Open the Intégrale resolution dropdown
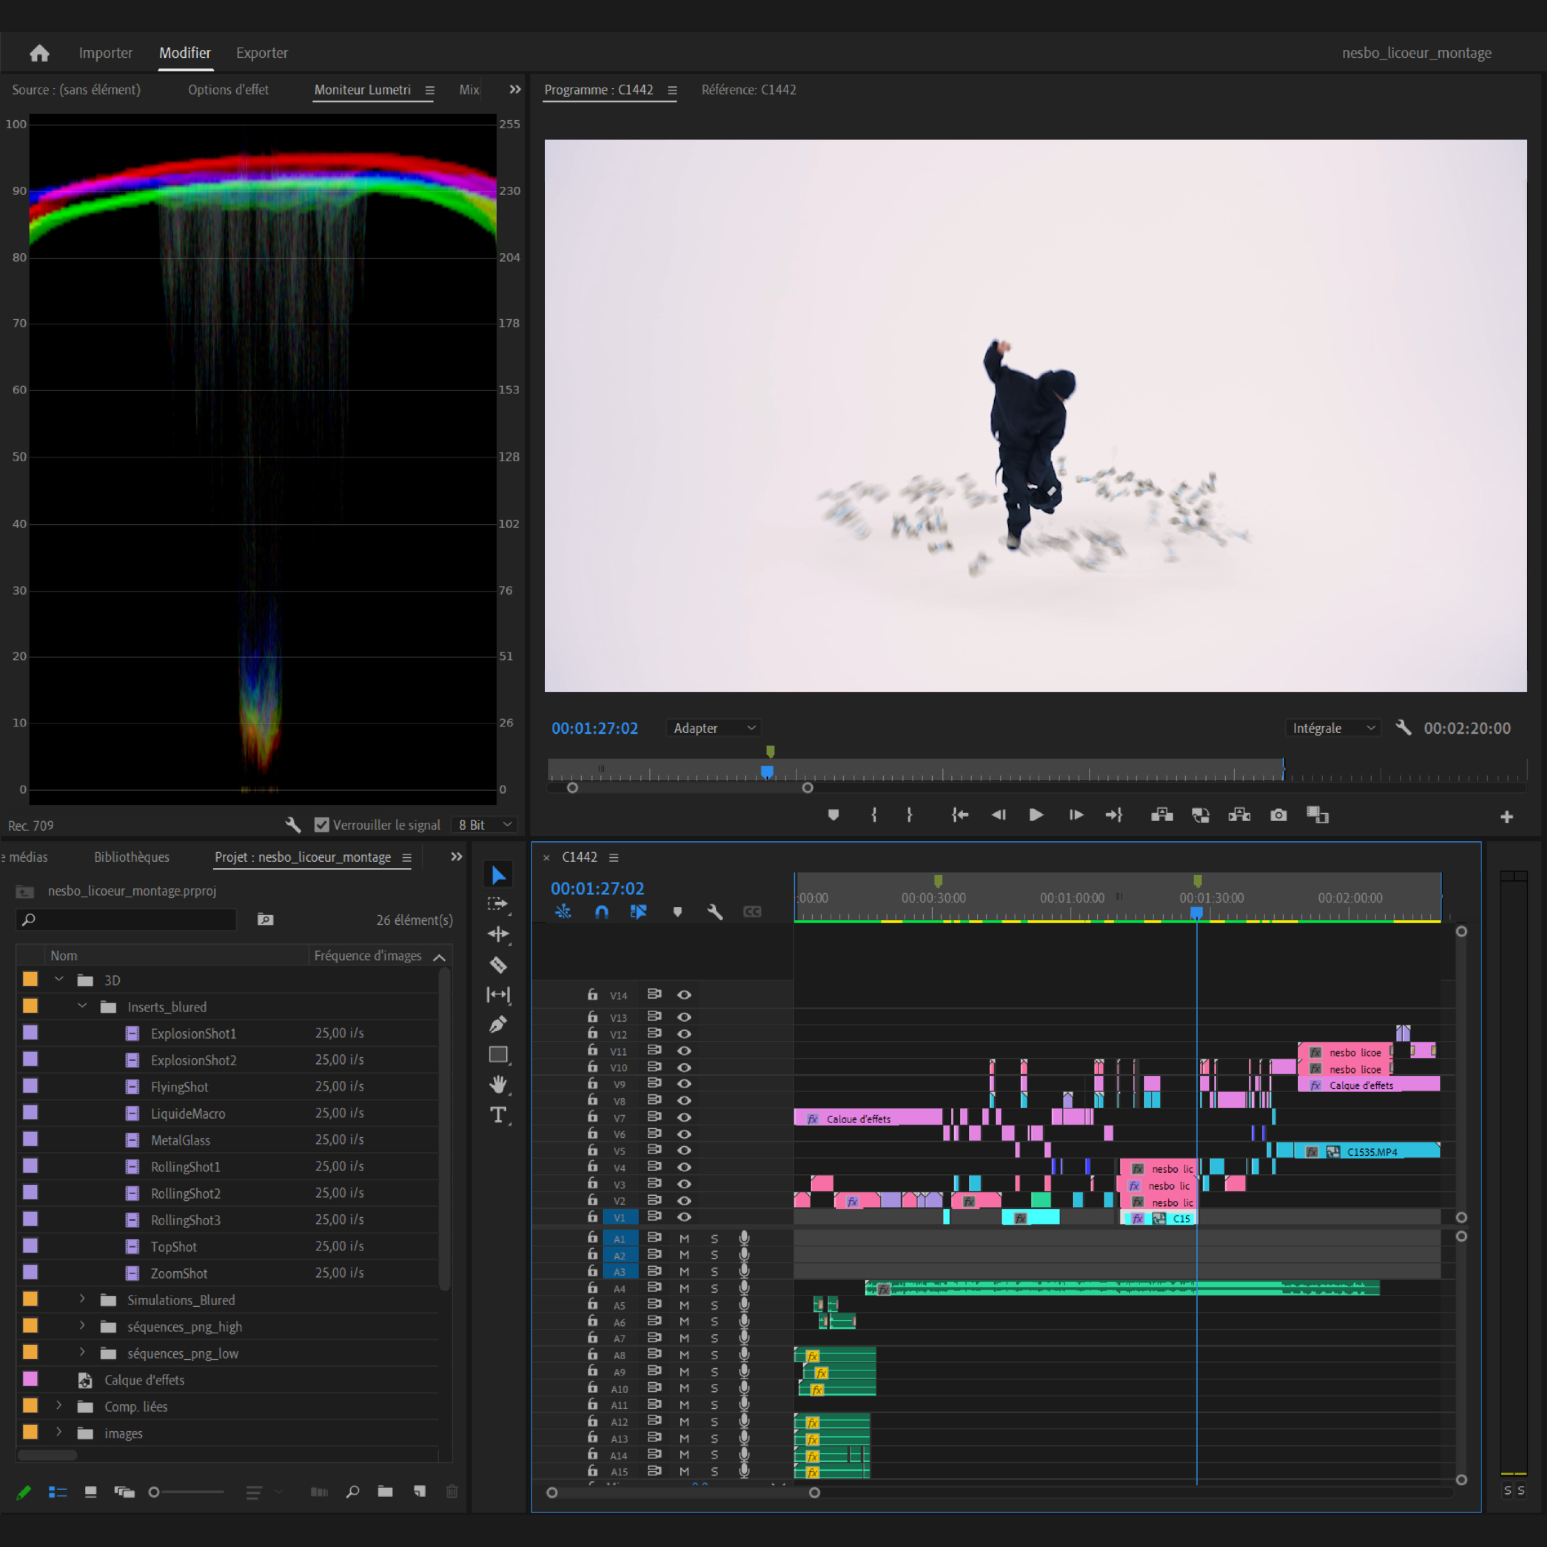Image resolution: width=1547 pixels, height=1547 pixels. 1333,728
